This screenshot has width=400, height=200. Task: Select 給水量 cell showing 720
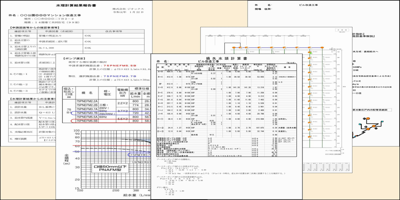pos(136,113)
